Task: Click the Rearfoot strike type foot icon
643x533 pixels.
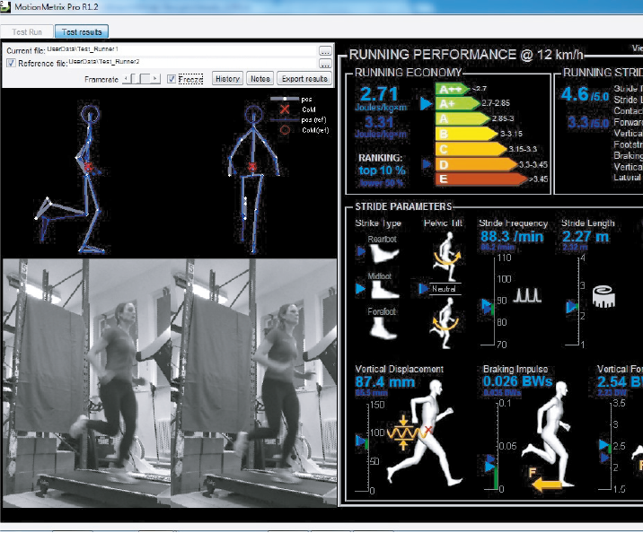Action: point(383,252)
